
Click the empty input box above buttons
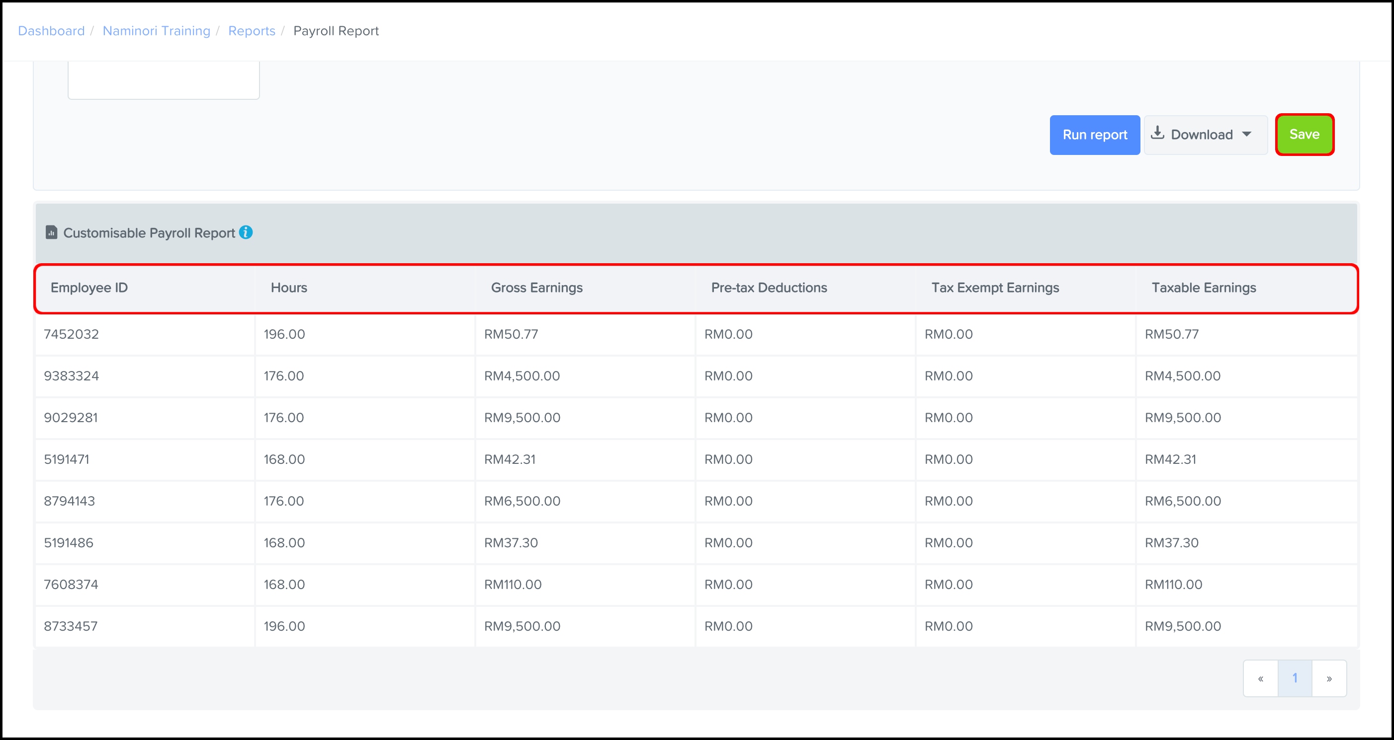(164, 80)
